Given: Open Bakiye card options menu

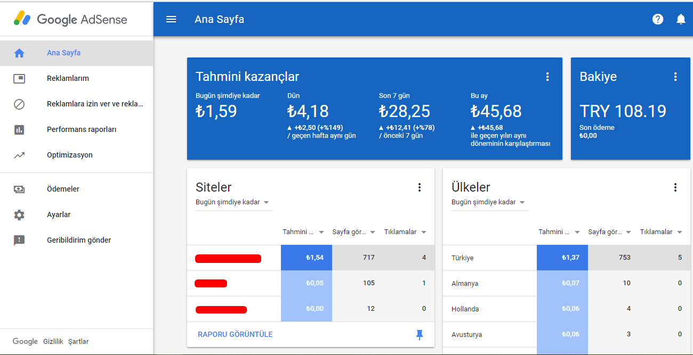Looking at the screenshot, I should click(x=675, y=77).
